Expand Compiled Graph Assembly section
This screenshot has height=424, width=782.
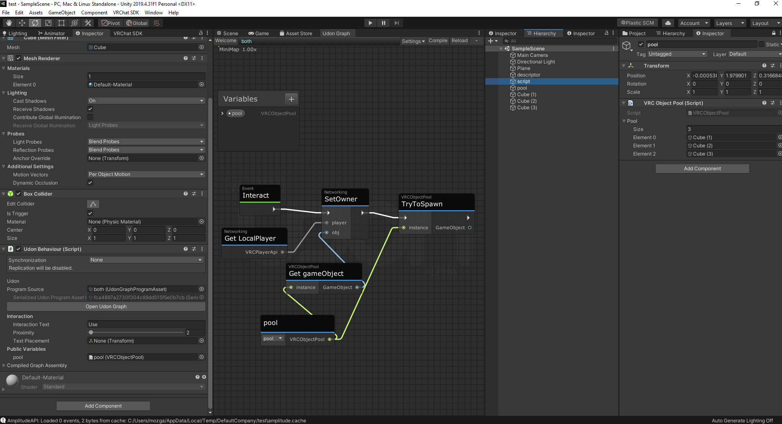4,365
